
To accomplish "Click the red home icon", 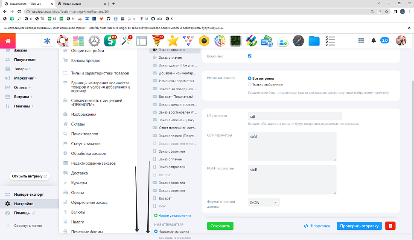I will 8,41.
